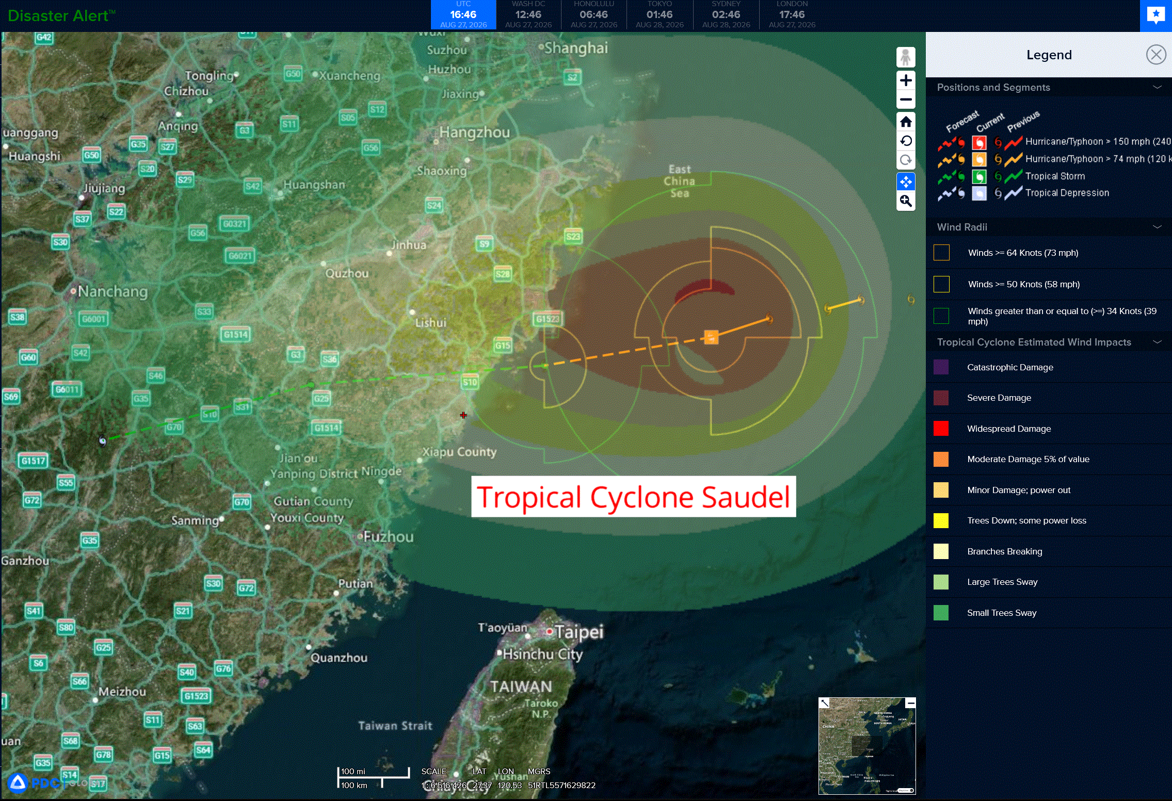The image size is (1172, 801).
Task: Open the starred notifications button in header
Action: (1156, 15)
